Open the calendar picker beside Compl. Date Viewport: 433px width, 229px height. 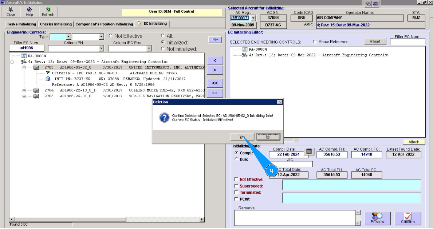pyautogui.click(x=309, y=151)
